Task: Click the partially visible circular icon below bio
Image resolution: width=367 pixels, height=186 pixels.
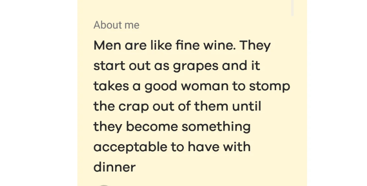Action: pos(104,185)
